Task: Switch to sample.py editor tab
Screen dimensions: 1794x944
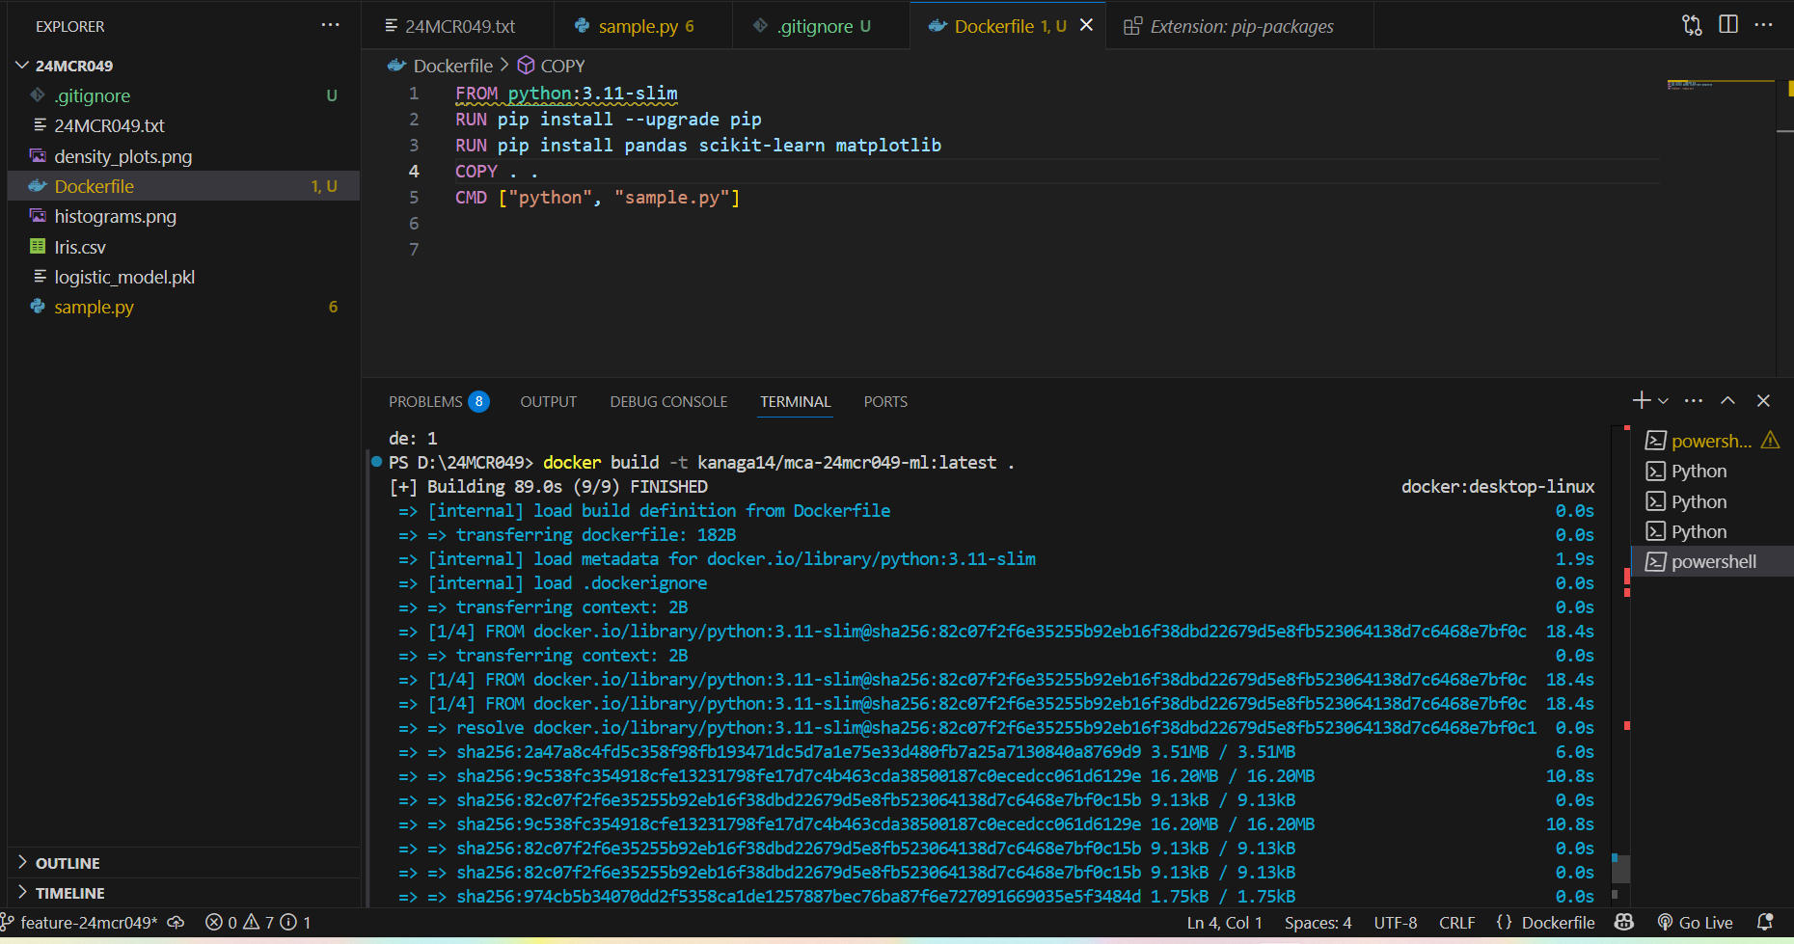Action: (x=643, y=26)
